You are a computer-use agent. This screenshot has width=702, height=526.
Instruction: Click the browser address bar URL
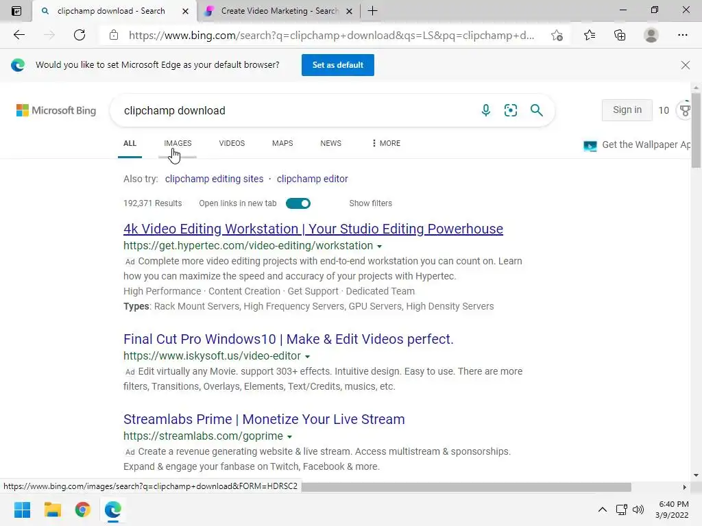pyautogui.click(x=331, y=36)
